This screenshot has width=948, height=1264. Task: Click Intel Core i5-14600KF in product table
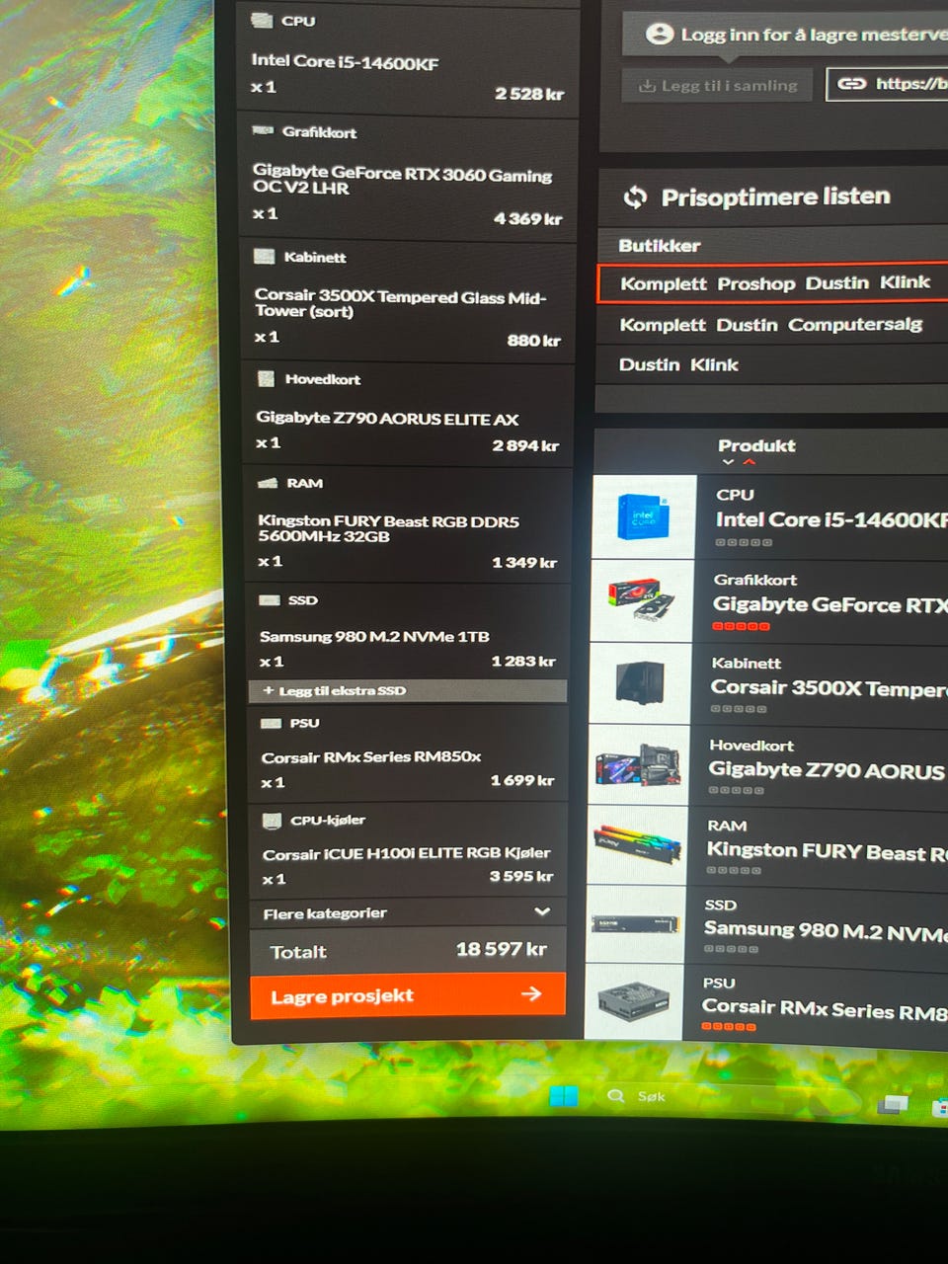pos(831,519)
